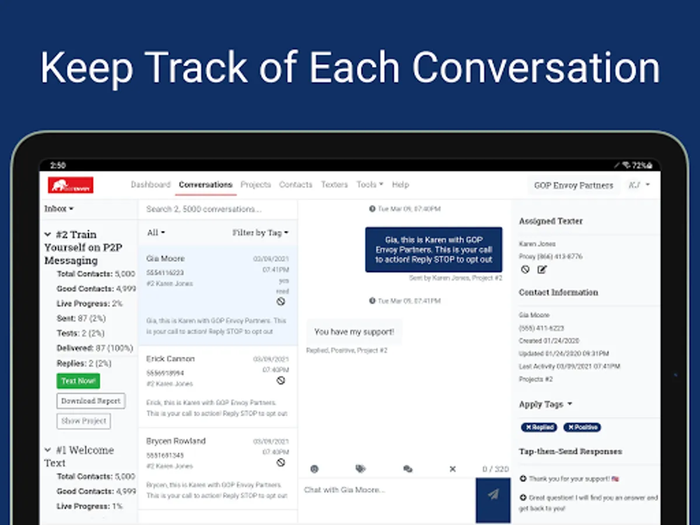
Task: Click 'Replied, Positive, Project #2' label
Action: pyautogui.click(x=346, y=351)
